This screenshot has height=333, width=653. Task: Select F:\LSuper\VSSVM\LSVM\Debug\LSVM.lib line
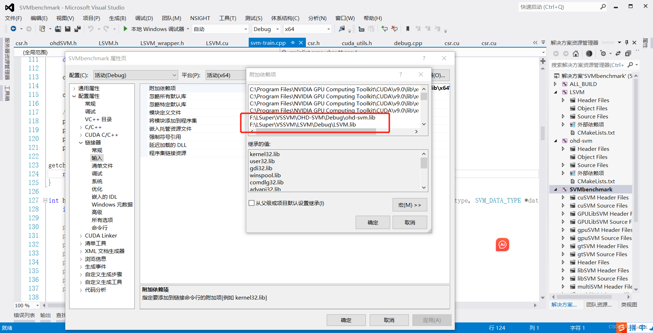tap(303, 124)
